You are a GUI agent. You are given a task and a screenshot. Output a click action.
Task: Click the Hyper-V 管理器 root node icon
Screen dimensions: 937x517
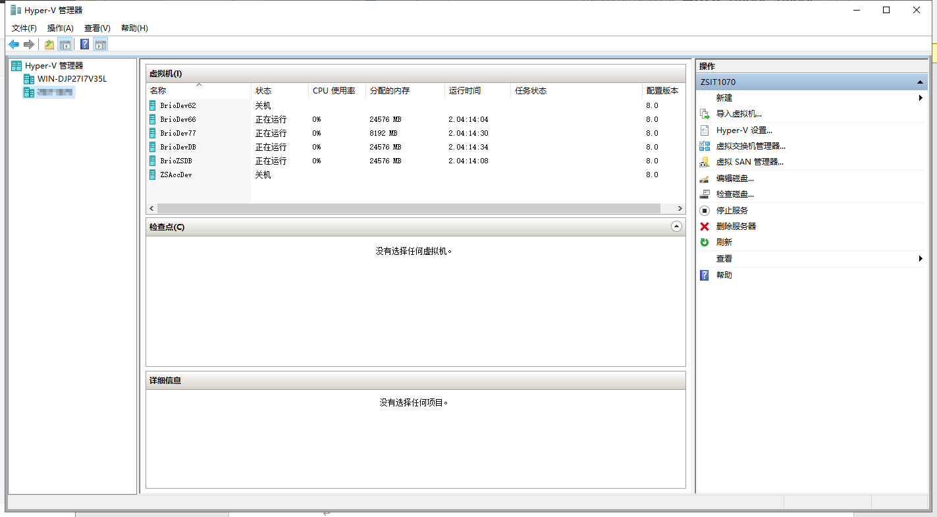coord(16,66)
